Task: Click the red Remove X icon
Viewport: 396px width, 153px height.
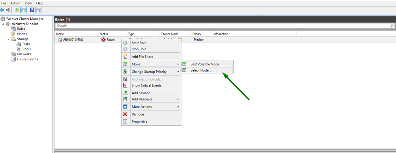Action: tap(125, 114)
